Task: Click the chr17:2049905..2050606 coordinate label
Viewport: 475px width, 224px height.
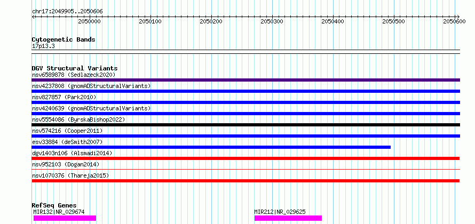Action: point(67,12)
